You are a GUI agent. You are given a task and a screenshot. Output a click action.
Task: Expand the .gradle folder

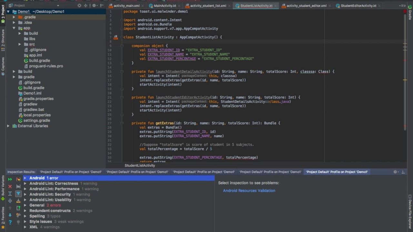tap(14, 17)
